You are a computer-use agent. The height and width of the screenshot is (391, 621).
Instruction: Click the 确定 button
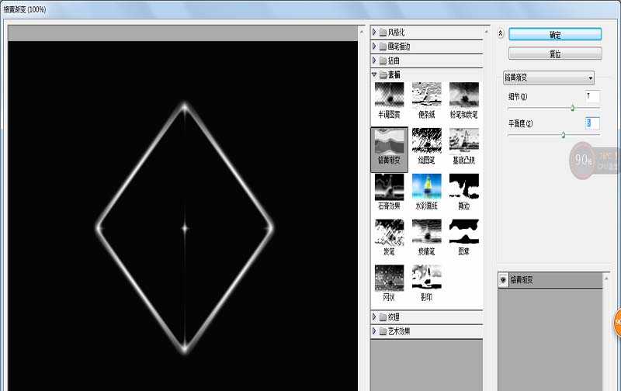tap(555, 35)
